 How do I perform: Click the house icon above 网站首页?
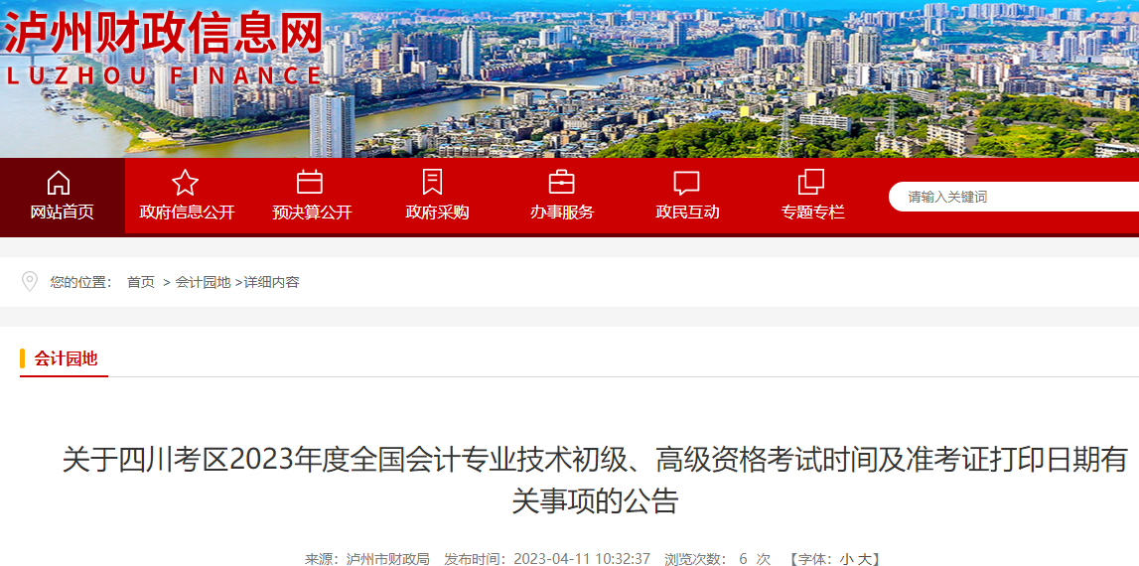(x=59, y=183)
